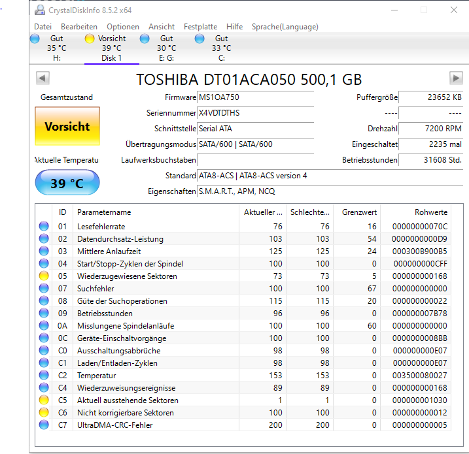Image resolution: width=469 pixels, height=454 pixels.
Task: Switch to H: disk tab at 35 °C
Action: 56,48
